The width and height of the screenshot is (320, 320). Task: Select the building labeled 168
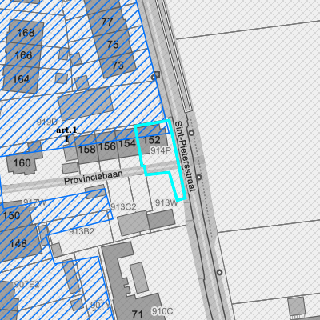(26, 33)
